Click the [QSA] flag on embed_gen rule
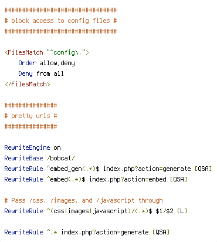This screenshot has height=242, width=217. 204,169
